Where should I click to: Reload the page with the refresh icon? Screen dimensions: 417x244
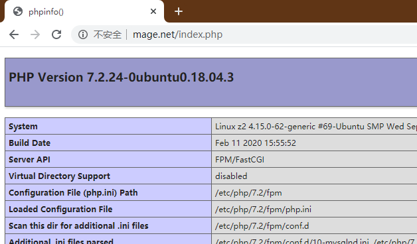click(56, 34)
